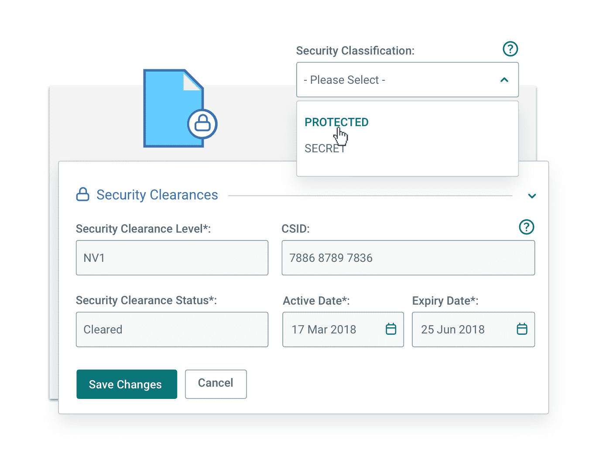The width and height of the screenshot is (589, 460).
Task: Select the PROTECTED classification option
Action: point(336,122)
